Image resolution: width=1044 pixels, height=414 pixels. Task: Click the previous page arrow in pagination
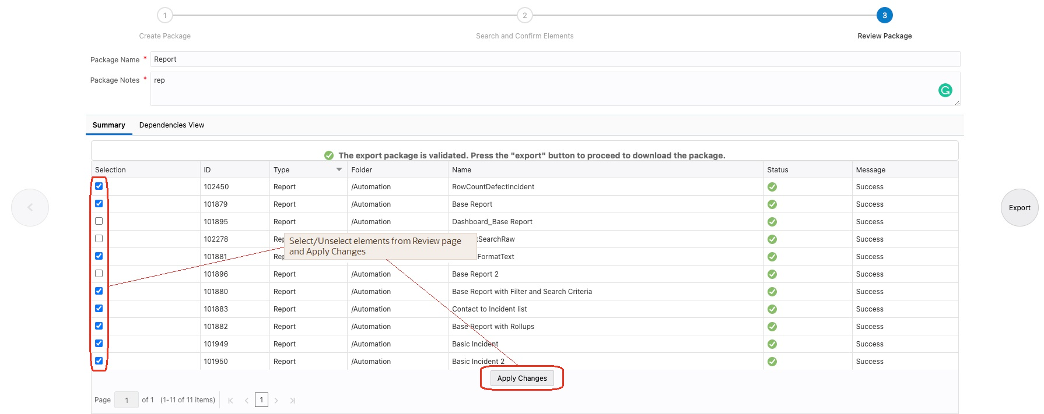[247, 401]
